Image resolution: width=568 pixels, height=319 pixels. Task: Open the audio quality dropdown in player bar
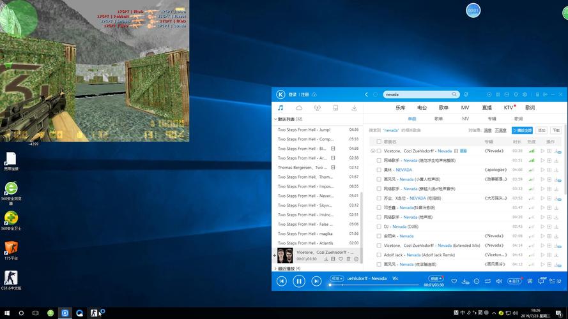click(337, 279)
